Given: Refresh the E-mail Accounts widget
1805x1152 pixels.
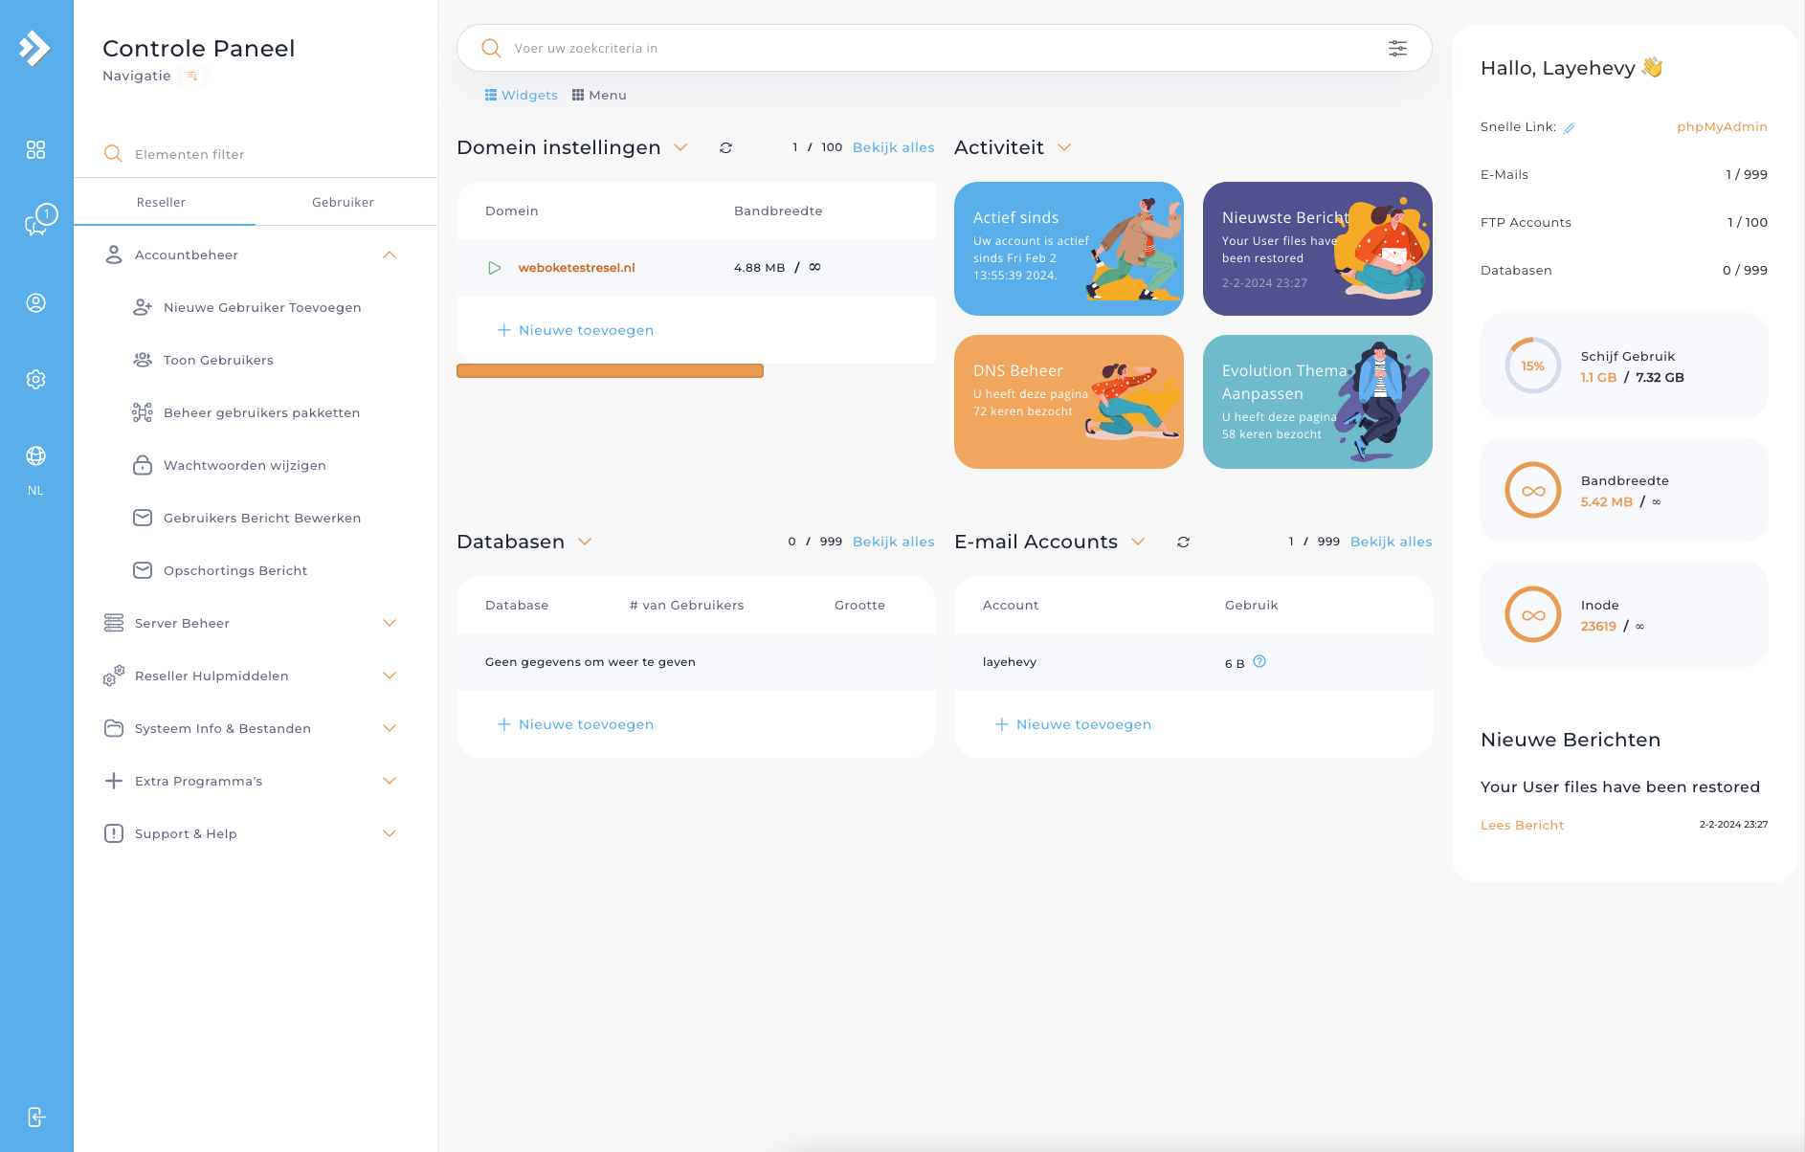Looking at the screenshot, I should [1183, 542].
